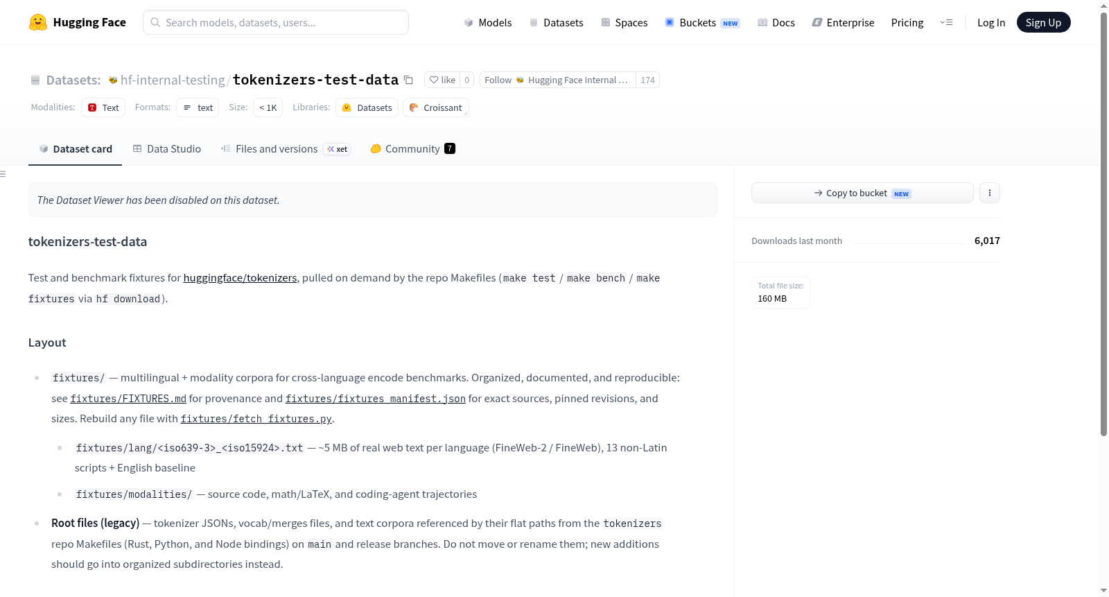Image resolution: width=1109 pixels, height=597 pixels.
Task: Open fixtures/fetch_fixtures.py link
Action: tap(256, 419)
